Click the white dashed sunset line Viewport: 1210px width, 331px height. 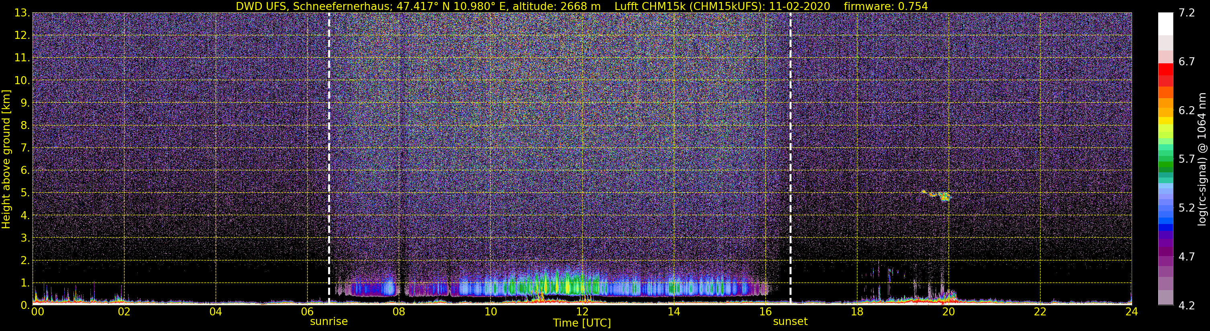click(791, 158)
